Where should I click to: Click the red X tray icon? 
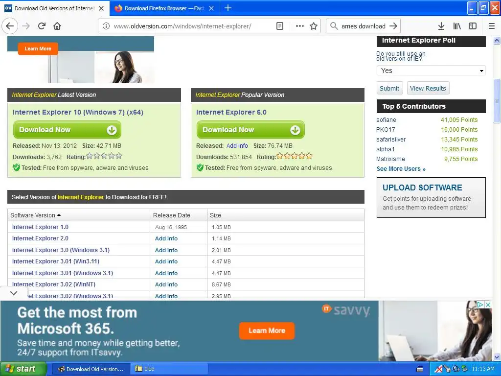point(439,369)
